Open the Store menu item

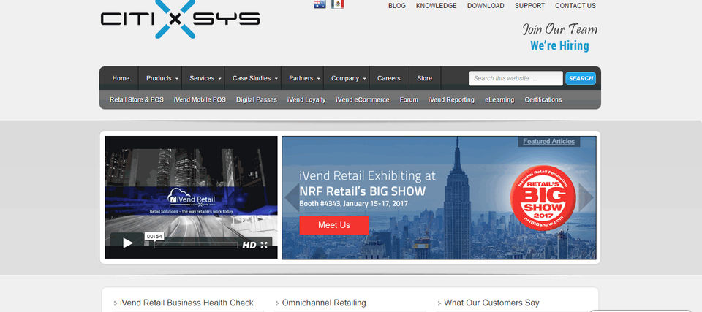(x=424, y=78)
